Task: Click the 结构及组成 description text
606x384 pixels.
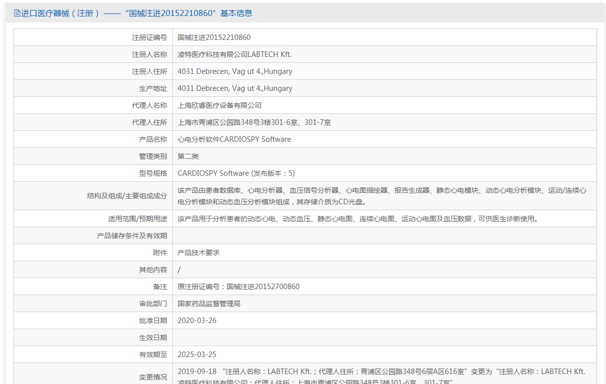Action: tap(382, 196)
